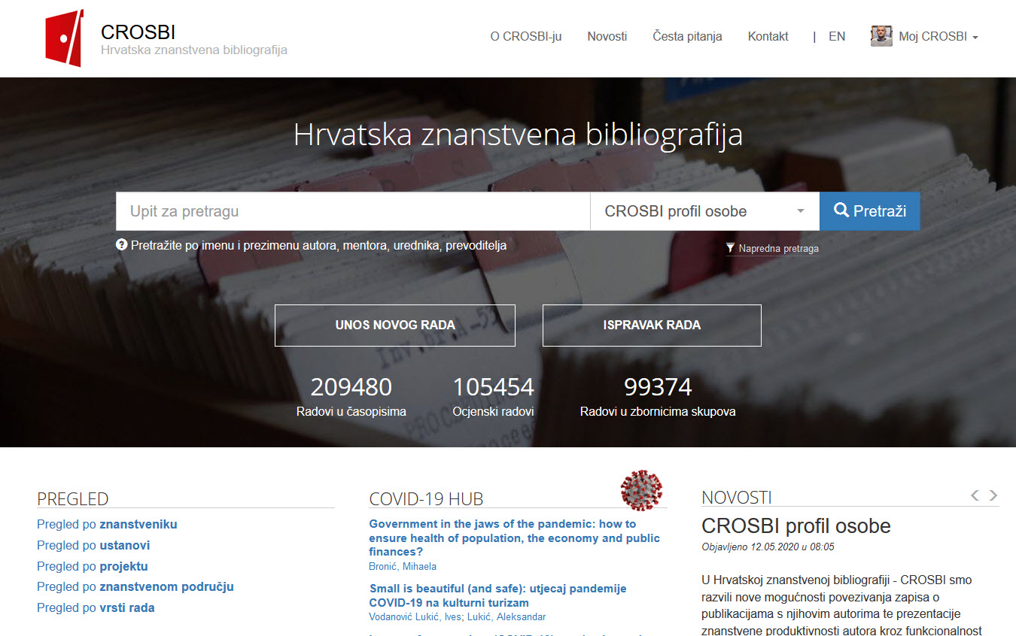Click the coronavirus image in COVID-19 HUB

[641, 490]
